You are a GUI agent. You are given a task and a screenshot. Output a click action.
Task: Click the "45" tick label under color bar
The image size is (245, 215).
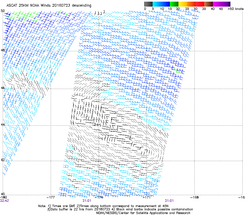(x=221, y=9)
